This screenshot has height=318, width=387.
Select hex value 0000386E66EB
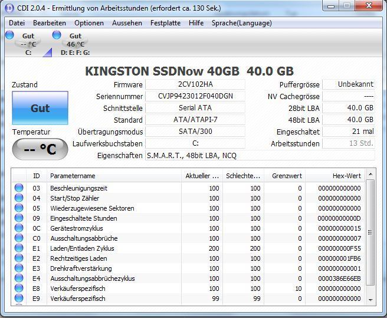(x=339, y=278)
